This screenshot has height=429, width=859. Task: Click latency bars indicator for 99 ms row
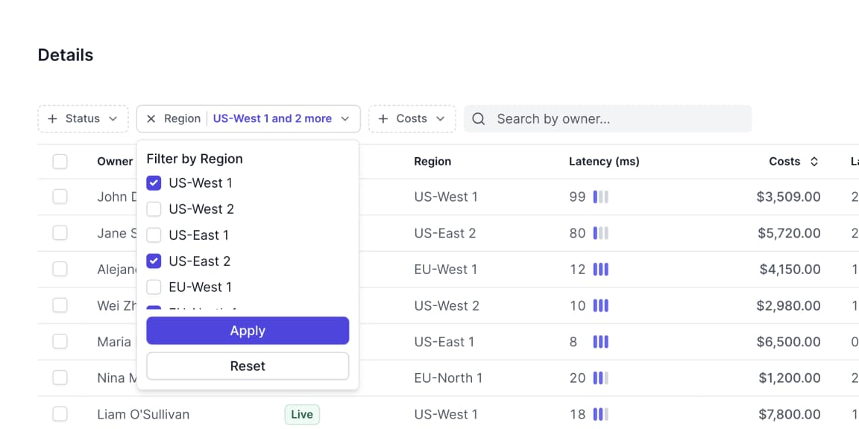click(601, 197)
